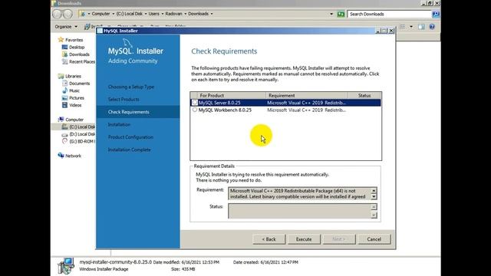491x276 pixels.
Task: Click the search magnifier icon in explorer
Action: [436, 14]
